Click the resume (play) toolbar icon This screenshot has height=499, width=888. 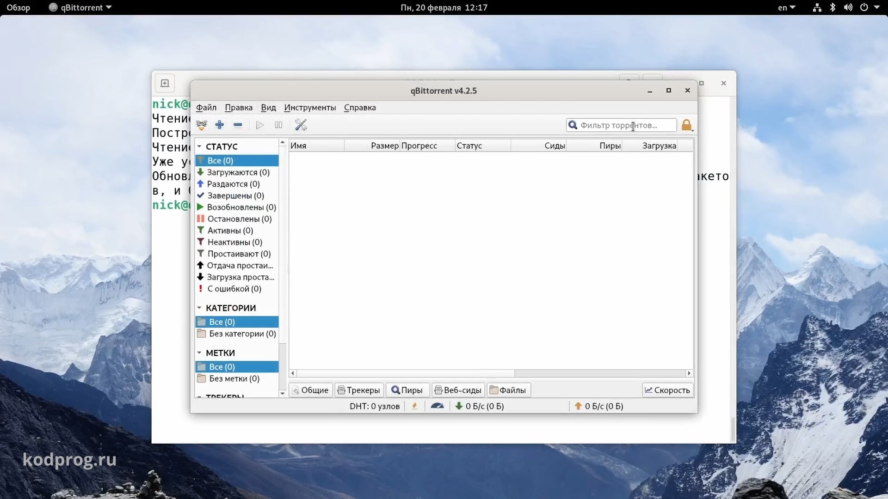click(x=260, y=125)
